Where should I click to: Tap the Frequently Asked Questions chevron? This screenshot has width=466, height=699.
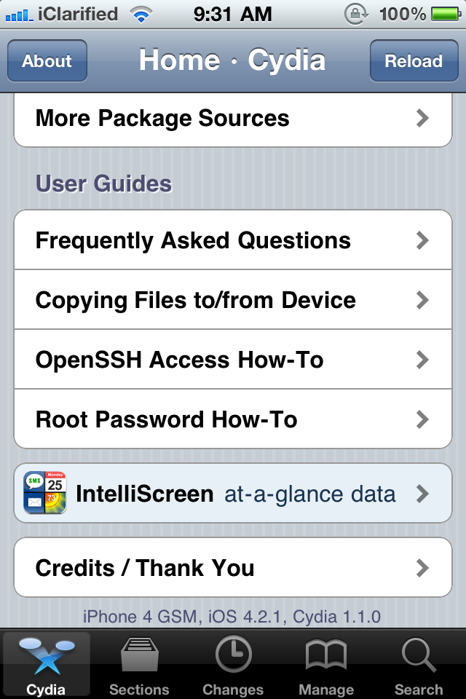click(x=422, y=240)
